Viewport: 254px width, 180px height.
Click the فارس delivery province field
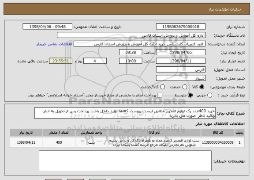(181, 70)
